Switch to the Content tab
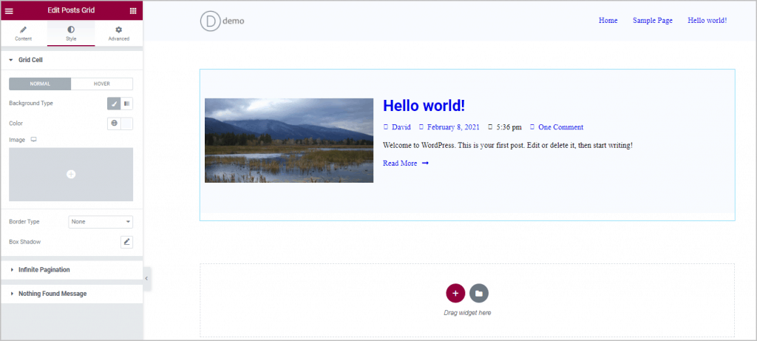 click(23, 33)
